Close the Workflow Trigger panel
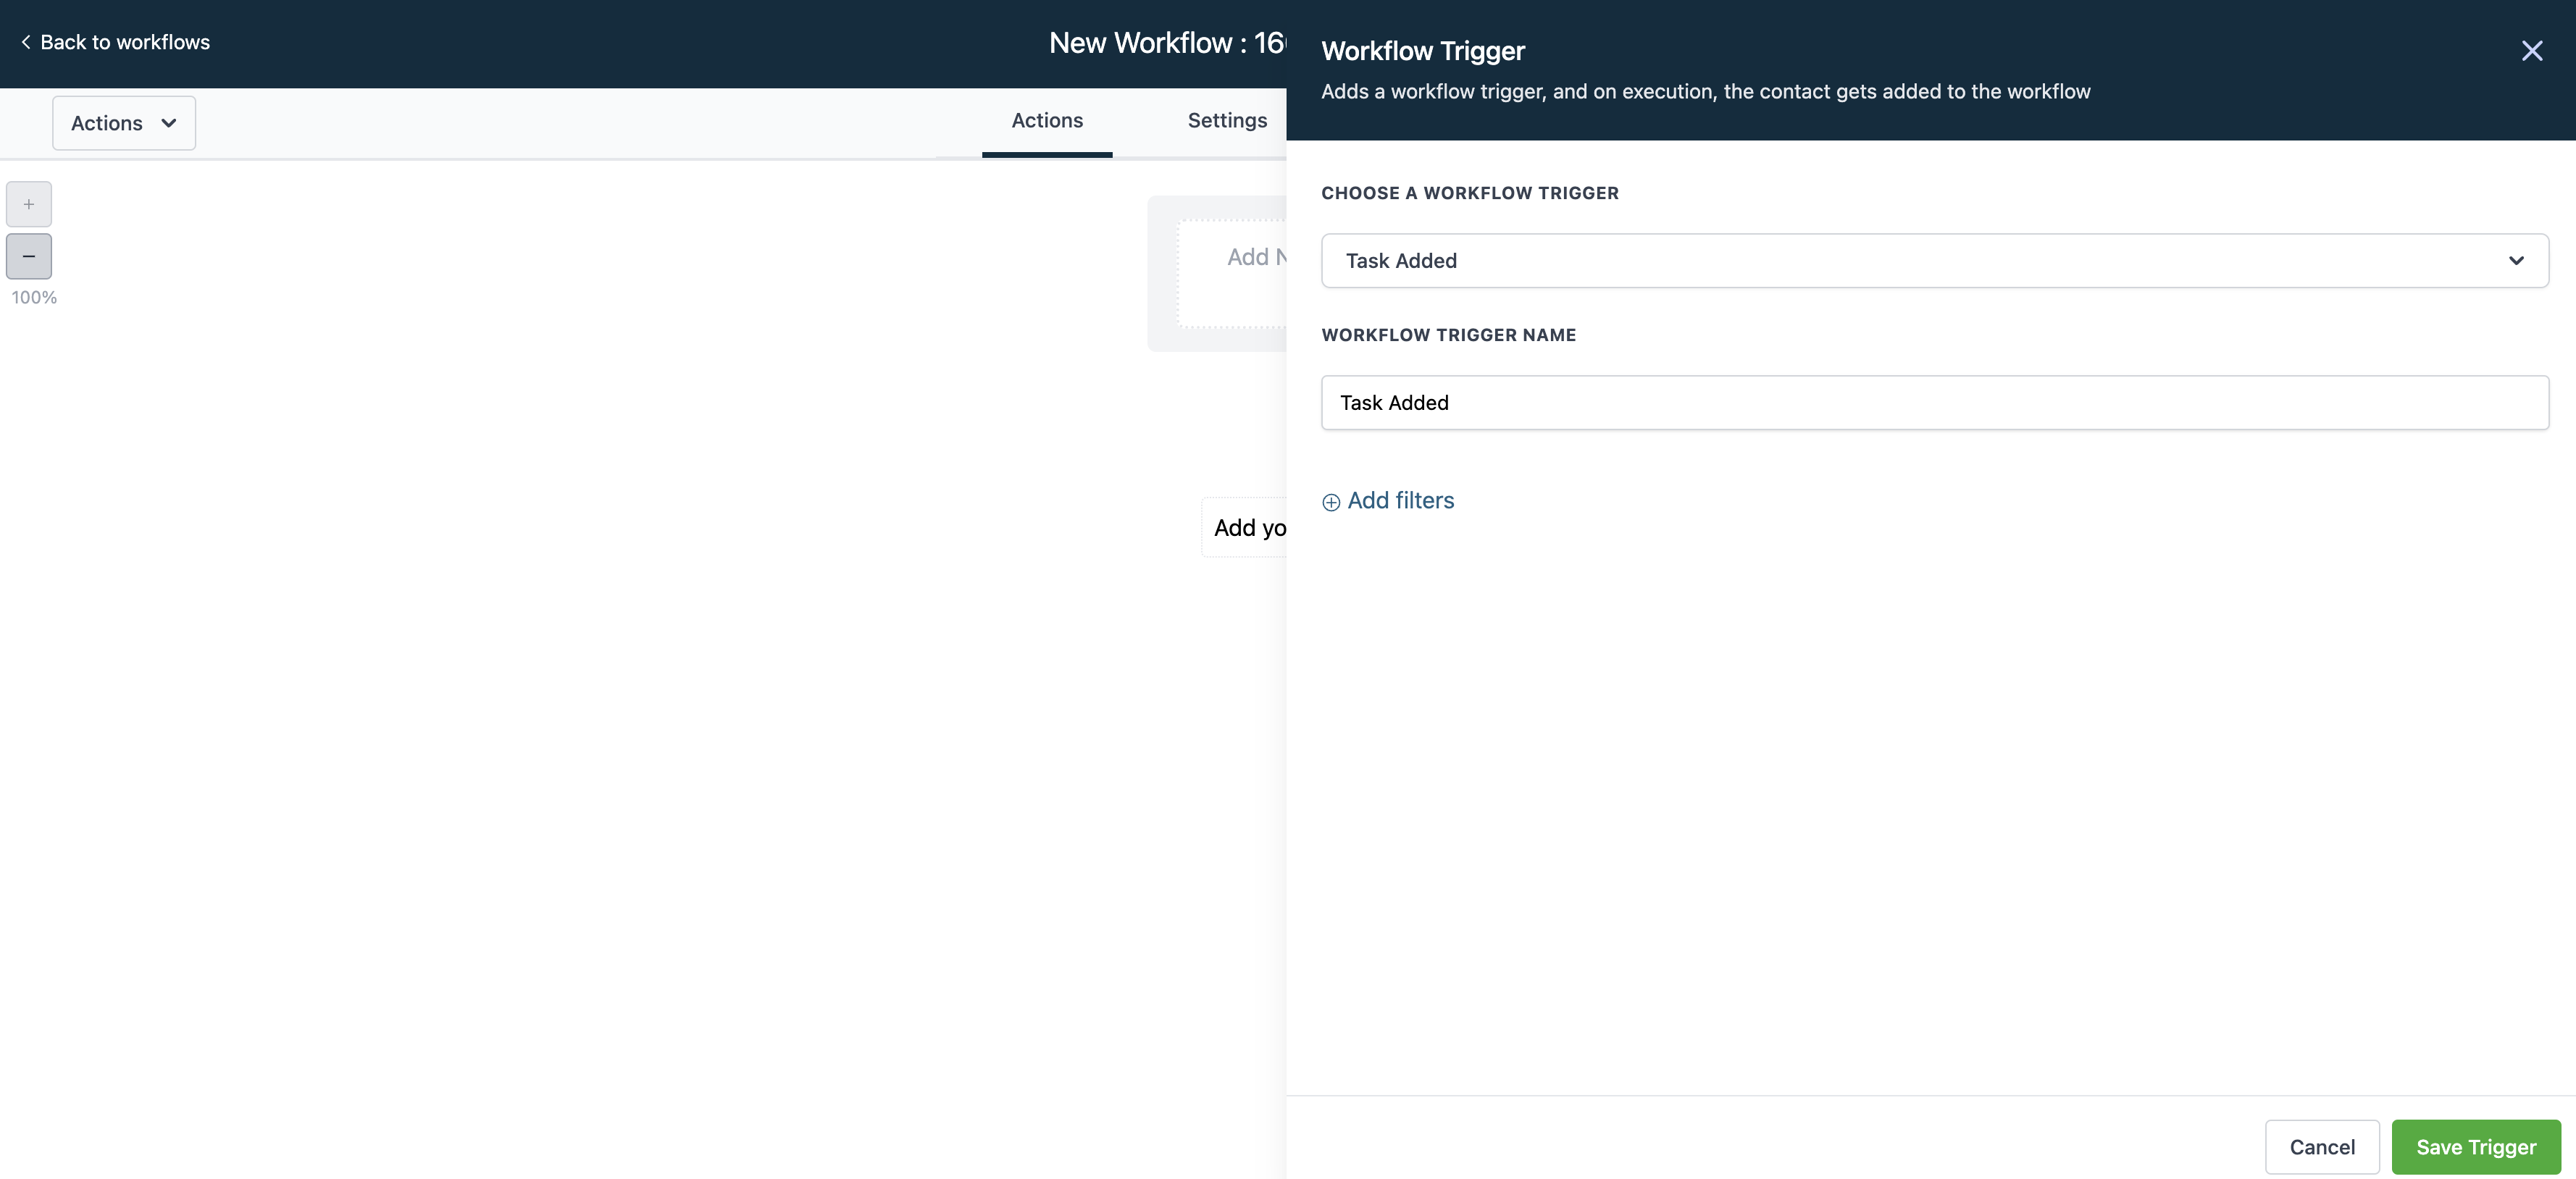 point(2531,51)
